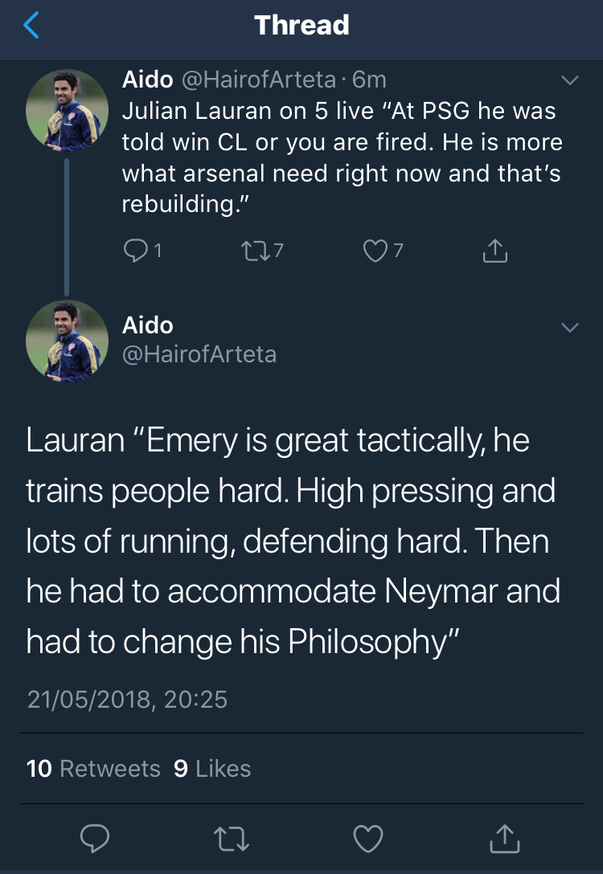
Task: View the 9 Likes list
Action: [x=212, y=769]
